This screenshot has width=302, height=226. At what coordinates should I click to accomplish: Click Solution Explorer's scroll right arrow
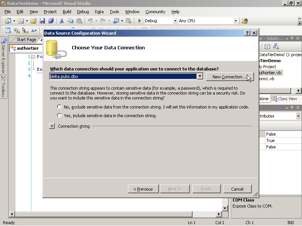pyautogui.click(x=299, y=90)
